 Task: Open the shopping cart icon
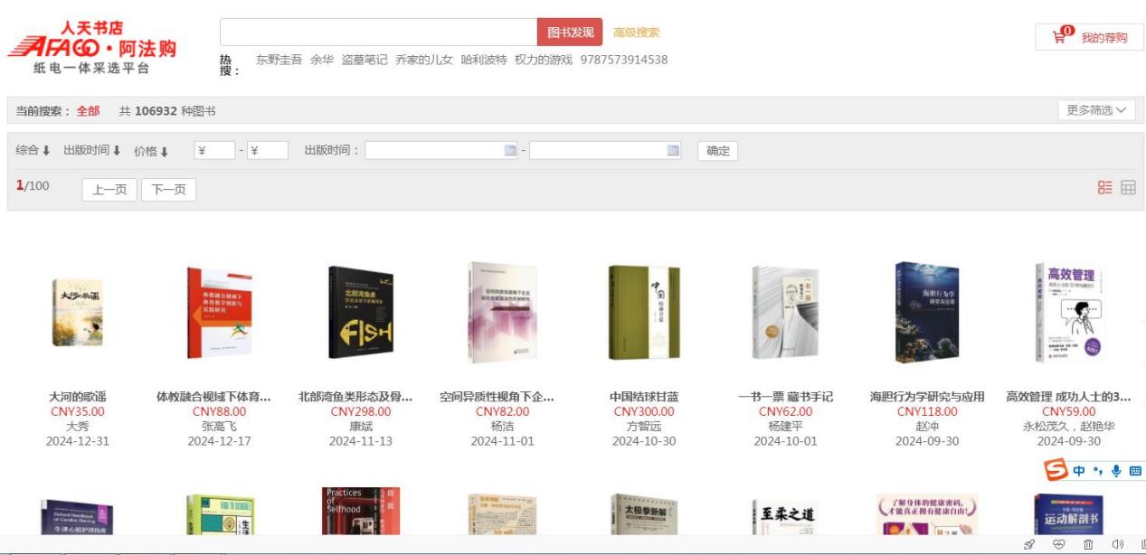tap(1060, 36)
